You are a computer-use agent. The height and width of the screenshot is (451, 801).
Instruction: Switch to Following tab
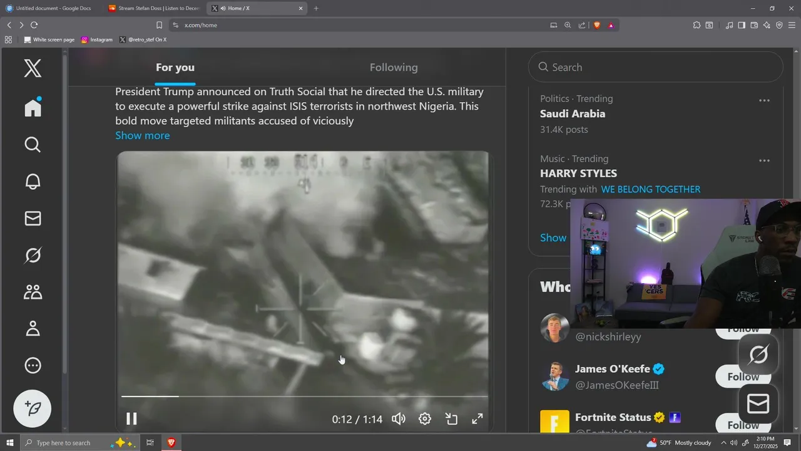pos(394,68)
